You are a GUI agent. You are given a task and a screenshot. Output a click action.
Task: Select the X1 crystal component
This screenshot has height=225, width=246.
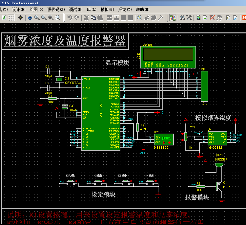pyautogui.click(x=59, y=80)
